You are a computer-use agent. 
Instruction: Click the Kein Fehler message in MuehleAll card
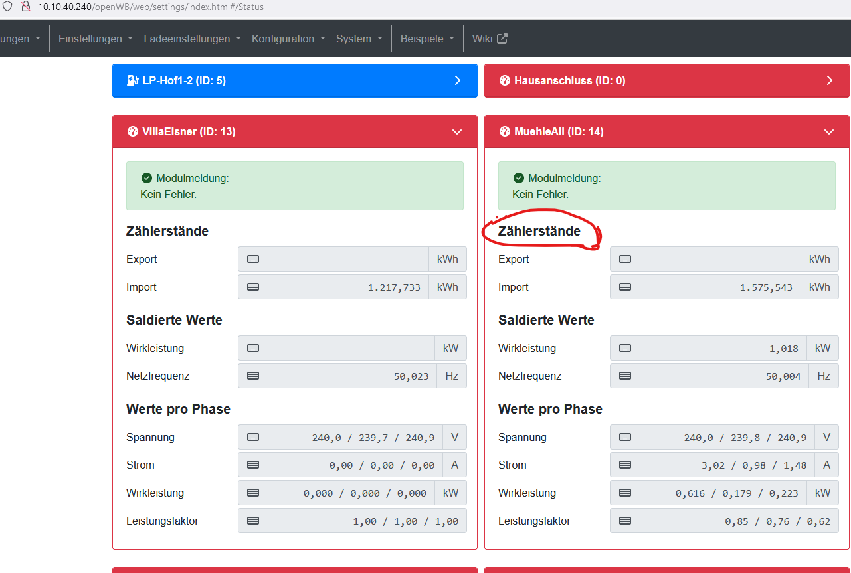[x=540, y=194]
